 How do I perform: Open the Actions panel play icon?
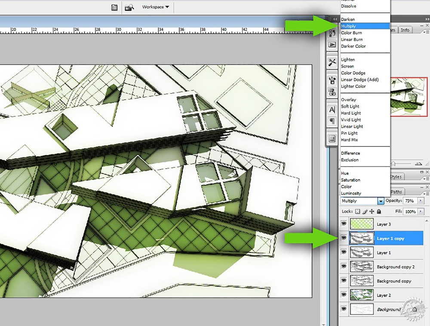[x=332, y=44]
